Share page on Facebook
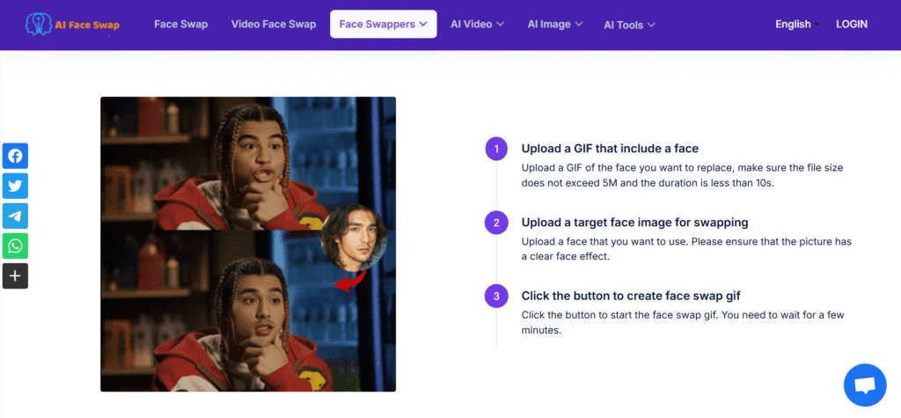 point(16,156)
